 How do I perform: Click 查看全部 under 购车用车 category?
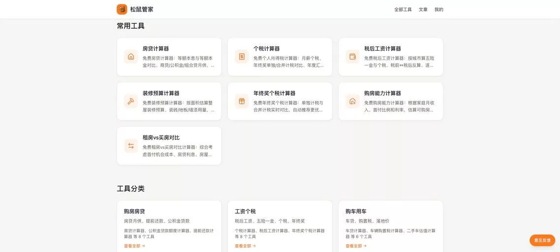(x=356, y=246)
